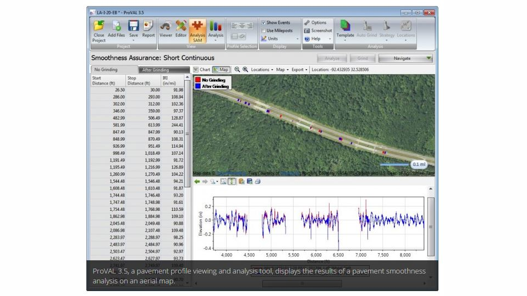Switch display to Chart view
The image size is (527, 296).
point(202,69)
